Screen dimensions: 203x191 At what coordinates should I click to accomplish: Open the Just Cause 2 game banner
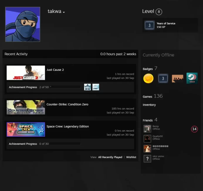coord(26,73)
